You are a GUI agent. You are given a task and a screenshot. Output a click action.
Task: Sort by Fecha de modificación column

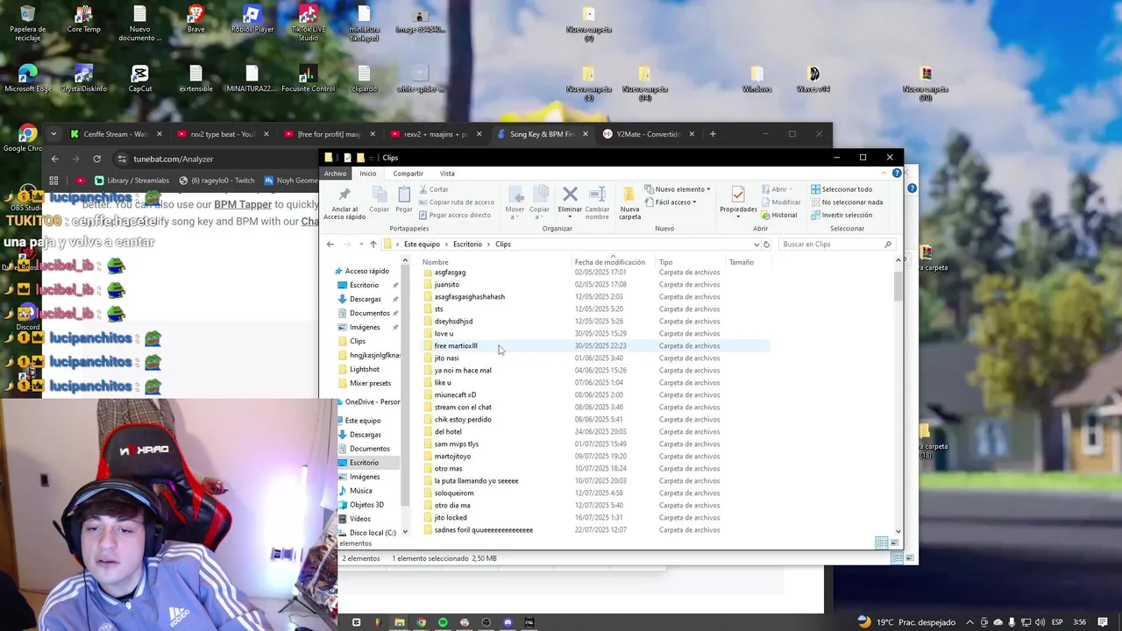pos(609,262)
